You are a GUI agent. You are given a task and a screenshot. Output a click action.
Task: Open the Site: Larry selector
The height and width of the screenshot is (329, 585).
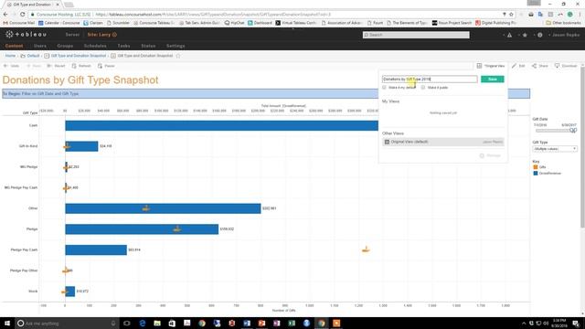pos(101,35)
